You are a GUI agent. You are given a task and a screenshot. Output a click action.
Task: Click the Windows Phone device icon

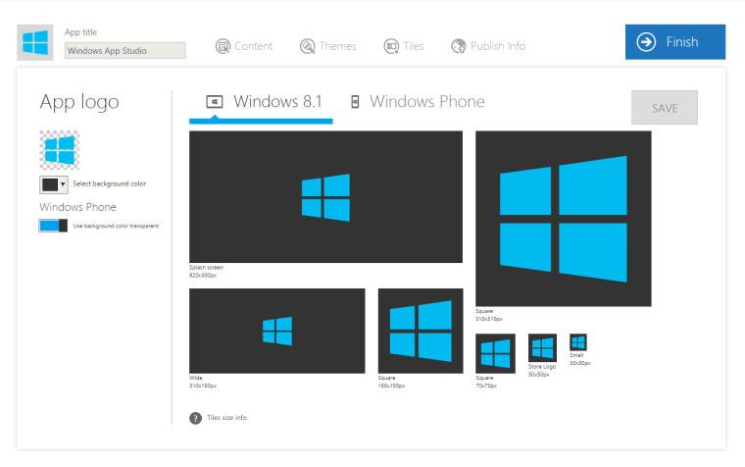pyautogui.click(x=355, y=102)
